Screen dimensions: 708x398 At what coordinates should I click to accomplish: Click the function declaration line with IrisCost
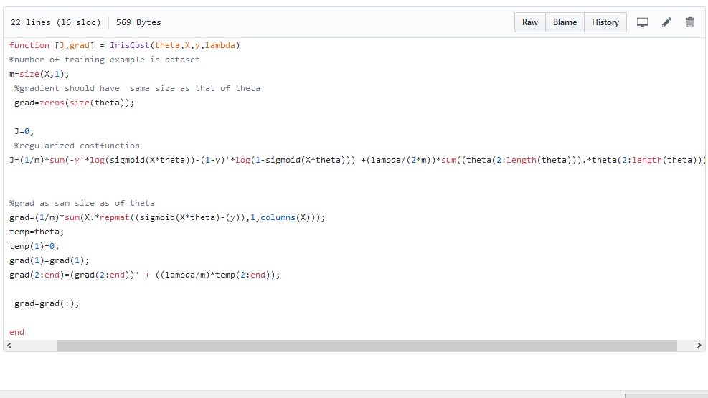pos(125,45)
